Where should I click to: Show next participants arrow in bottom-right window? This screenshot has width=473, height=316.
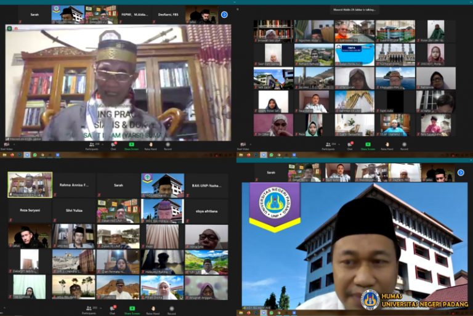point(461,172)
